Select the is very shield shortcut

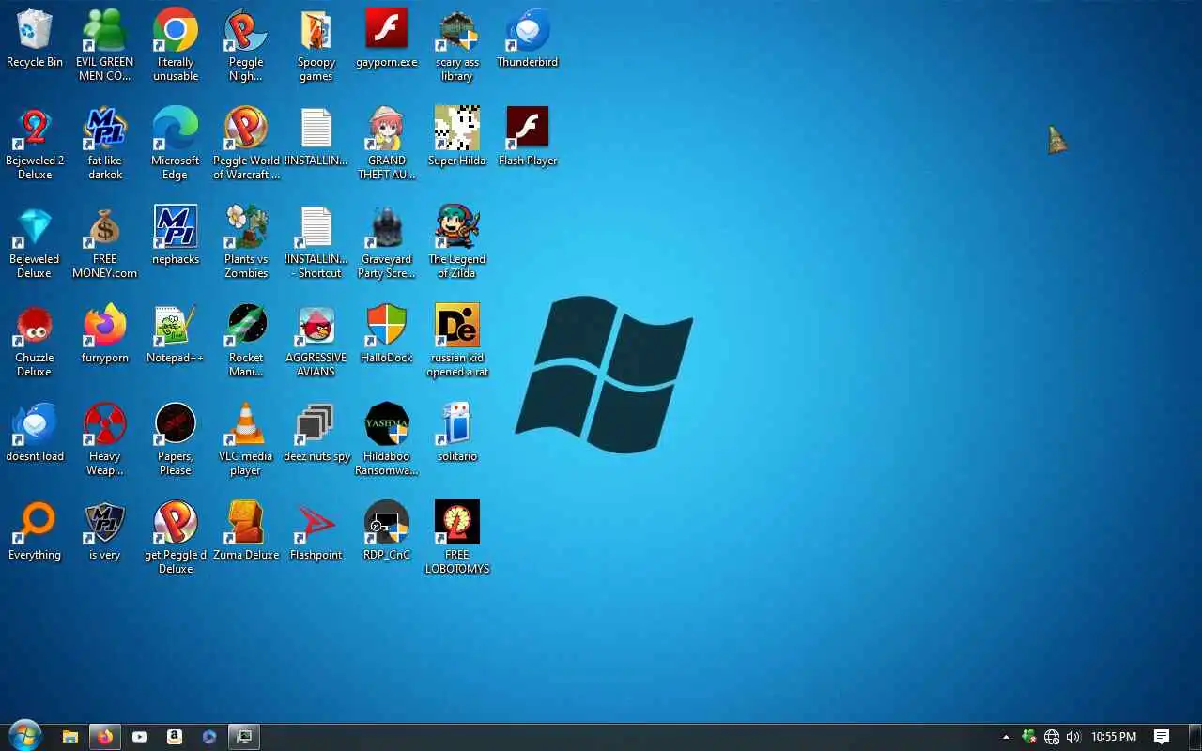click(x=105, y=531)
